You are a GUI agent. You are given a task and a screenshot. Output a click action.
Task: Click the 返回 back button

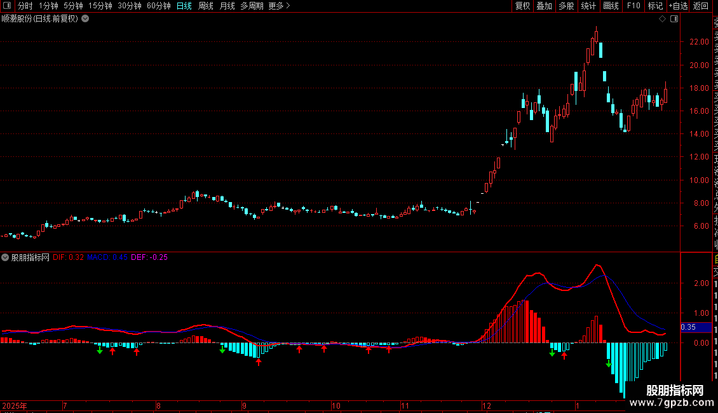click(x=701, y=6)
